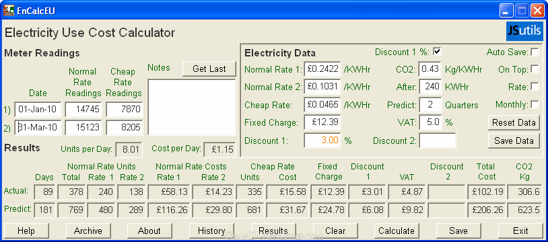Click the Fixed Charge field
Screen dimensions: 548x242
pos(322,122)
